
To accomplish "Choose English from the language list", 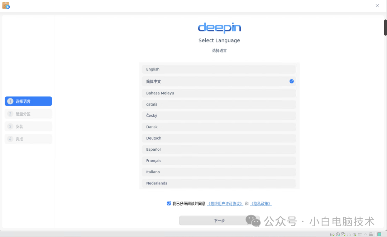I will 219,69.
